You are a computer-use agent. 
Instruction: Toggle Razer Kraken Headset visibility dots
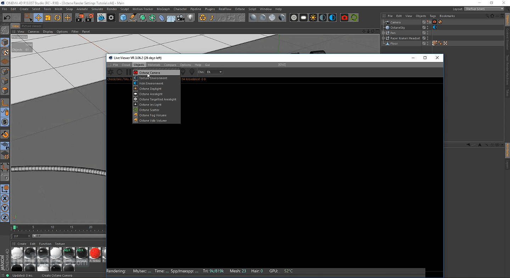point(427,38)
